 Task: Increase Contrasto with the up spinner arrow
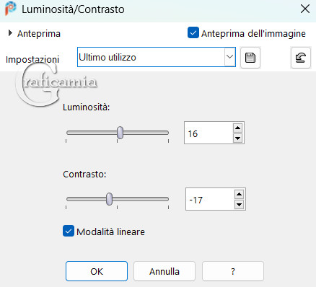coord(239,194)
